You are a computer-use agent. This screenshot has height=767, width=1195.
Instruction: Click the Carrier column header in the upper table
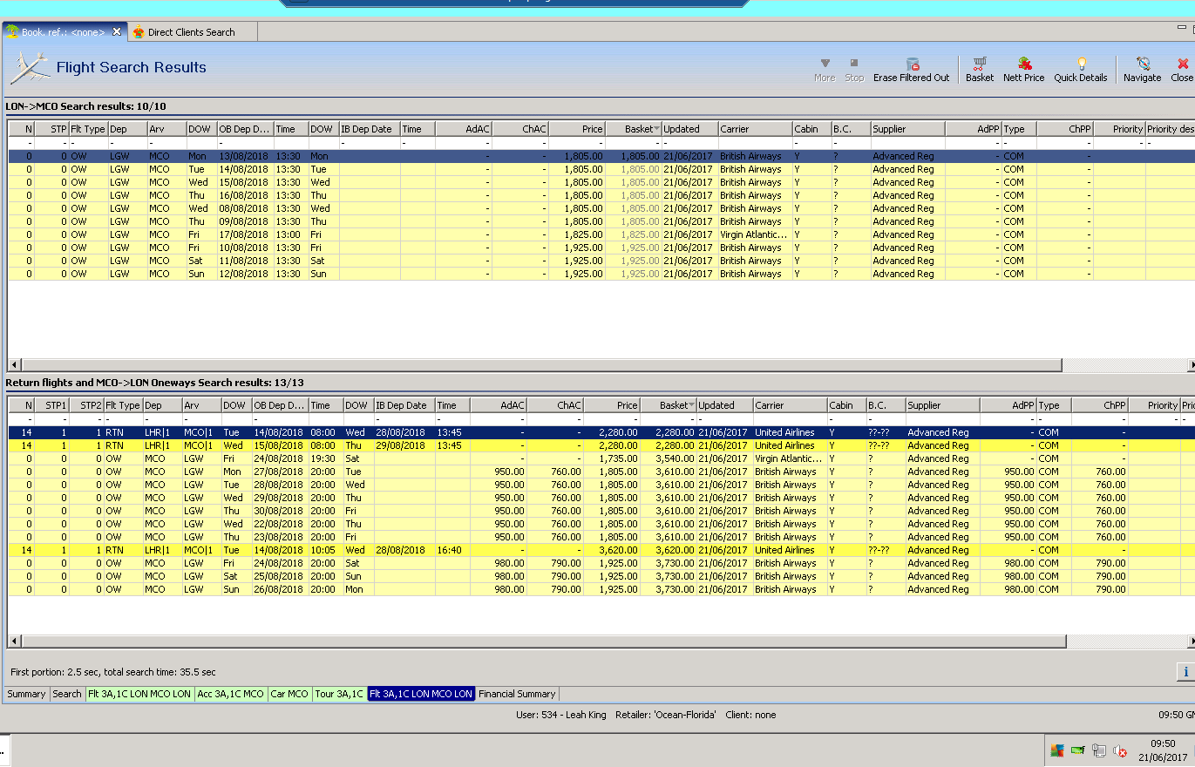click(753, 129)
